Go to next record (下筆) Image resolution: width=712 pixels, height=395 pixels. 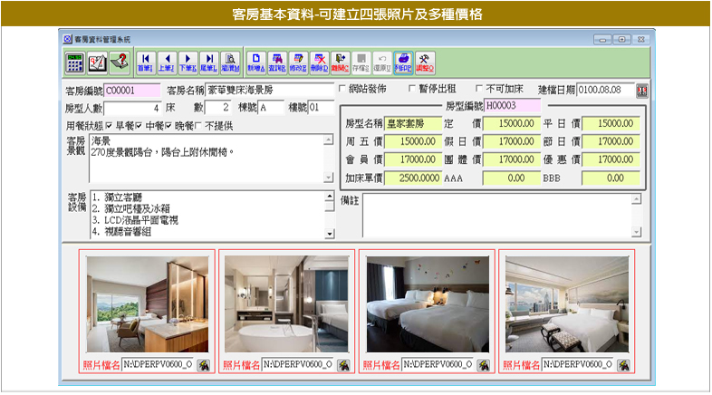tap(188, 62)
